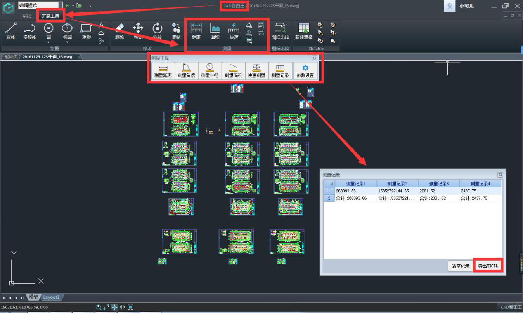Expand the 圆 circle tool dropdown arrow
The height and width of the screenshot is (313, 523).
[x=49, y=42]
